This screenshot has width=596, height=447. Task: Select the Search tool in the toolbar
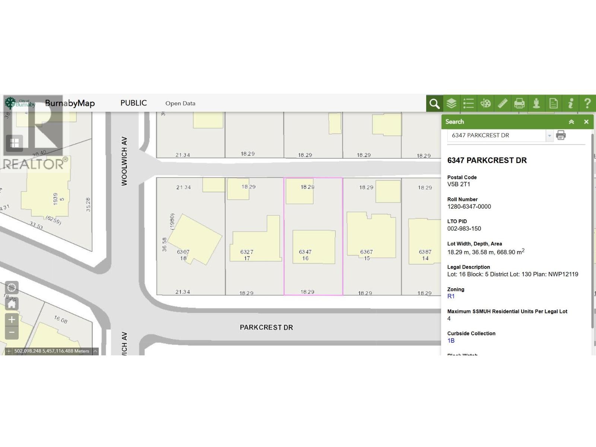[x=434, y=103]
